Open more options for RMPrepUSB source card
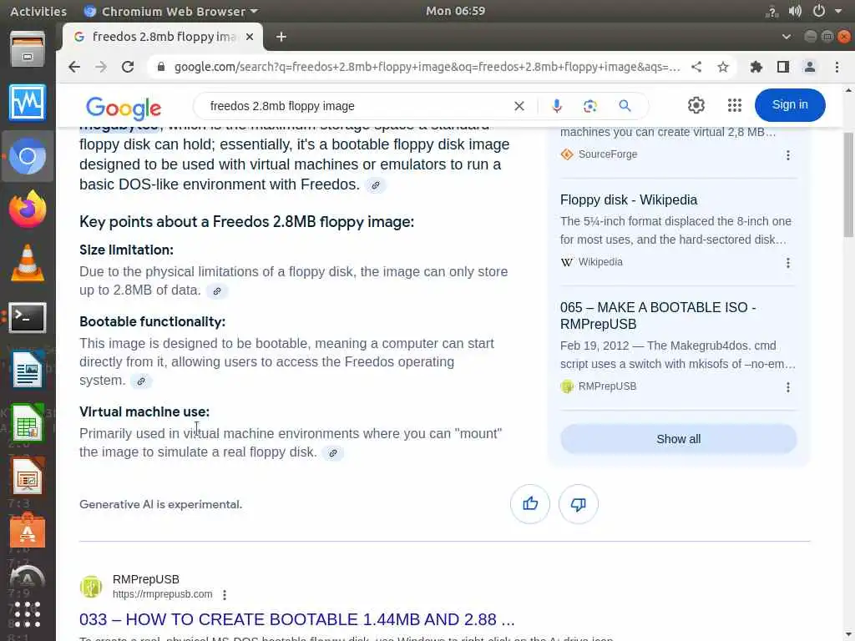Screen dimensions: 855x641 pos(788,387)
